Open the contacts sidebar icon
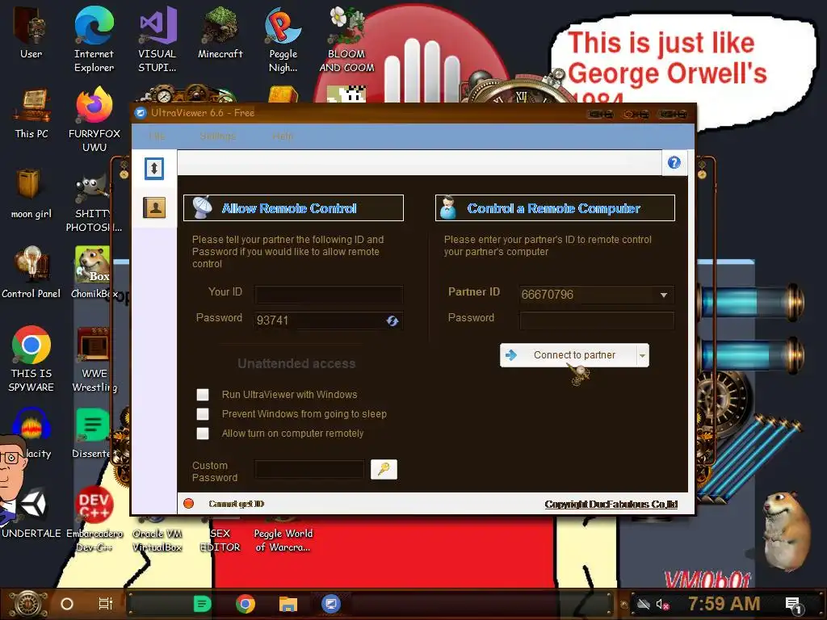The image size is (827, 620). point(154,207)
